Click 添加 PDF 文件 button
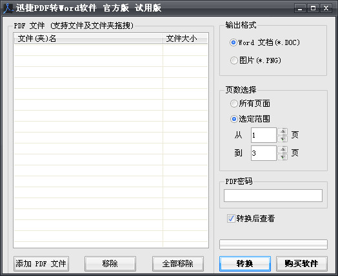Image resolution: width=338 pixels, height=276 pixels. (x=41, y=264)
